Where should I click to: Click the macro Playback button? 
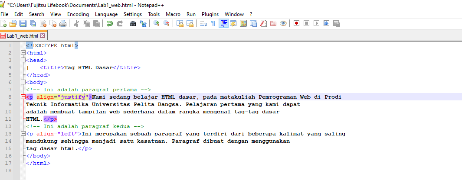click(x=316, y=23)
